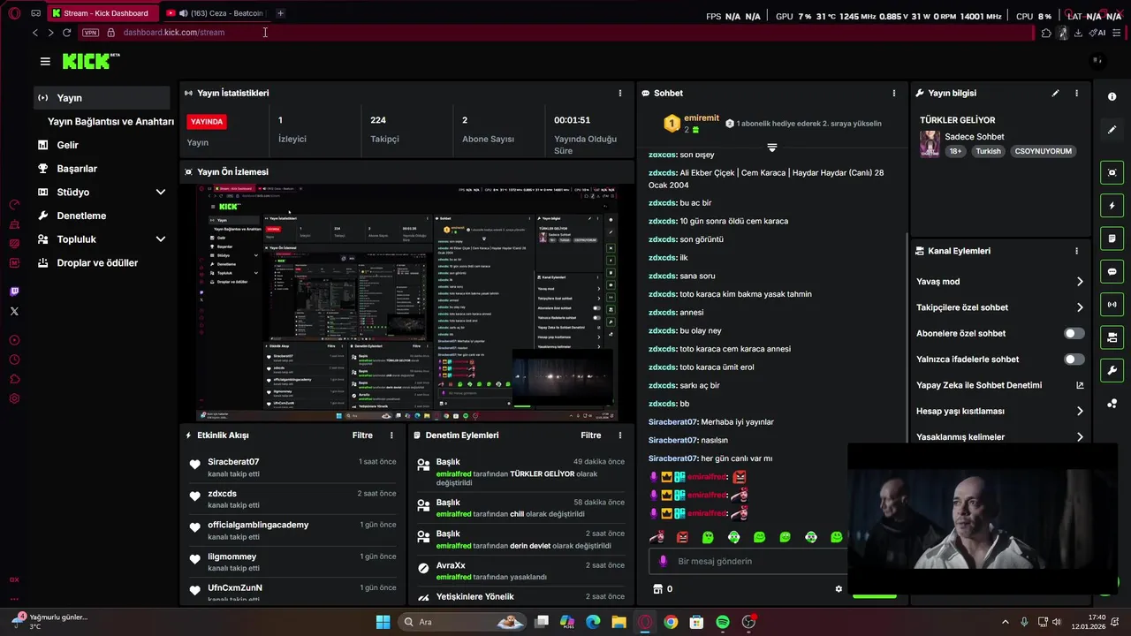Open Yayın bilgisi three-dot menu
Screen dimensions: 1131x636
point(1076,93)
